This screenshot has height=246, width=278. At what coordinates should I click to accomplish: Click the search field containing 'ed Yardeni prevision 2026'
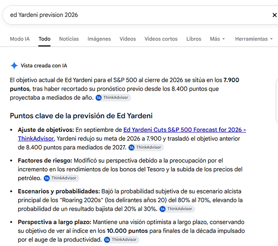click(x=140, y=15)
